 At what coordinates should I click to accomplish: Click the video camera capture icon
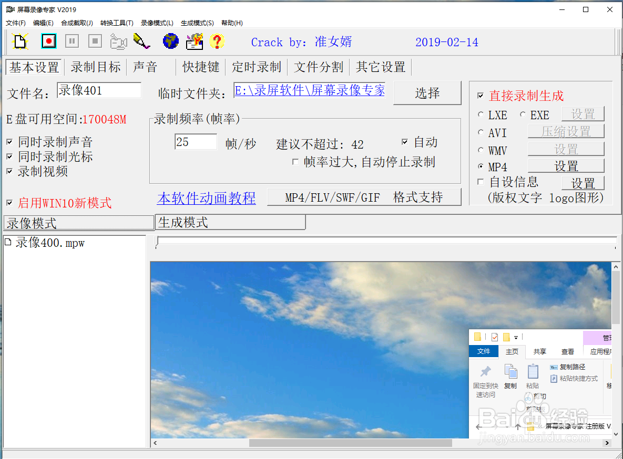point(118,41)
